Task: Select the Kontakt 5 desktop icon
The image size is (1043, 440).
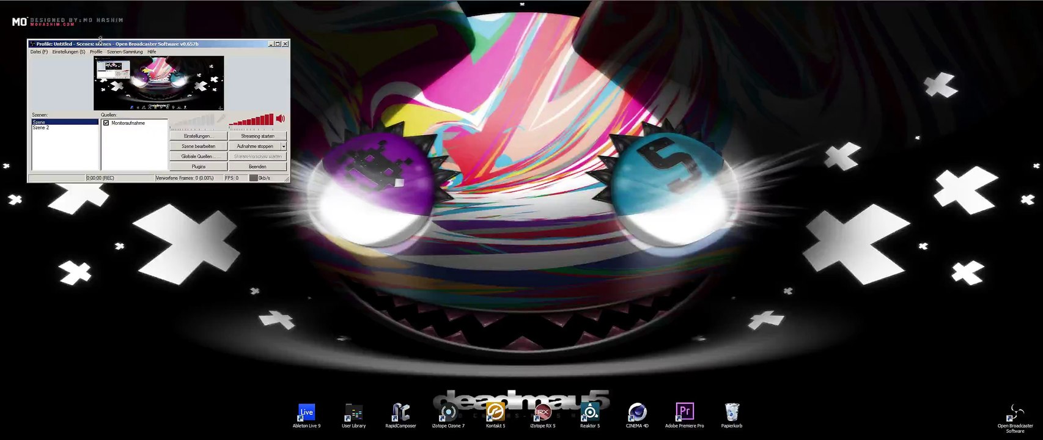Action: [x=495, y=416]
